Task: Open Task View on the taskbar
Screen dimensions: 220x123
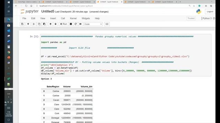Action: pyautogui.click(x=9, y=11)
